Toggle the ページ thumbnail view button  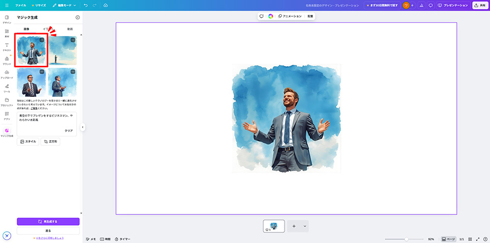pos(448,239)
